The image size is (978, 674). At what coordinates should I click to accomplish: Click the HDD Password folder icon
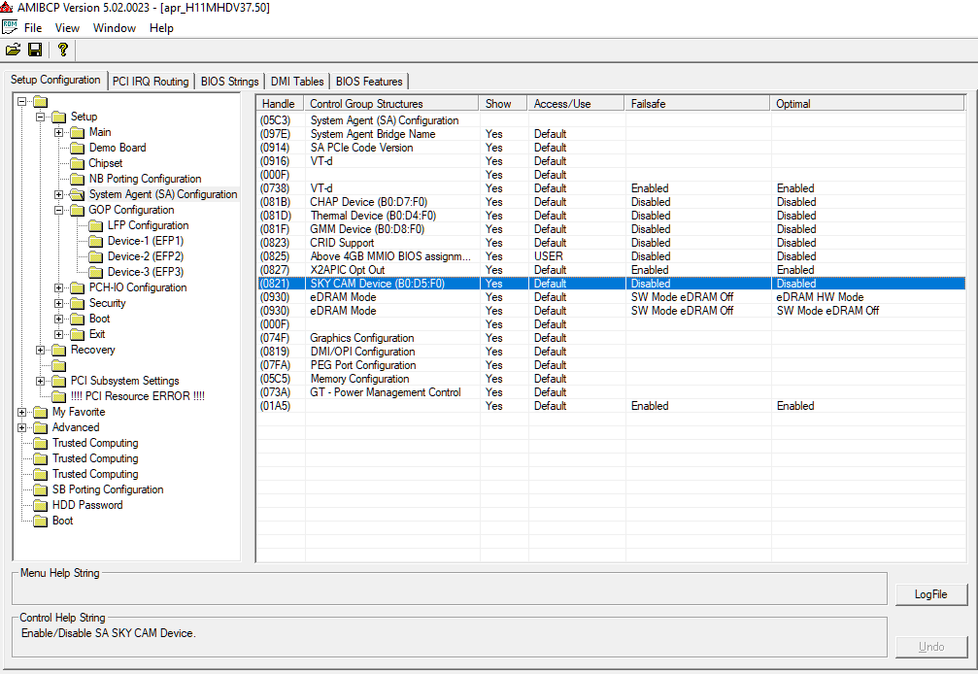[x=41, y=506]
